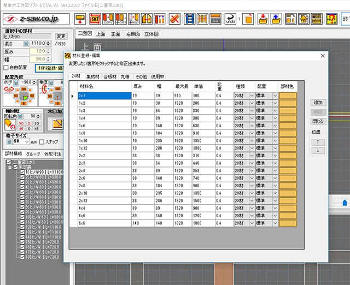Select the 2x8 material name cell
The image size is (350, 285).
[104, 186]
